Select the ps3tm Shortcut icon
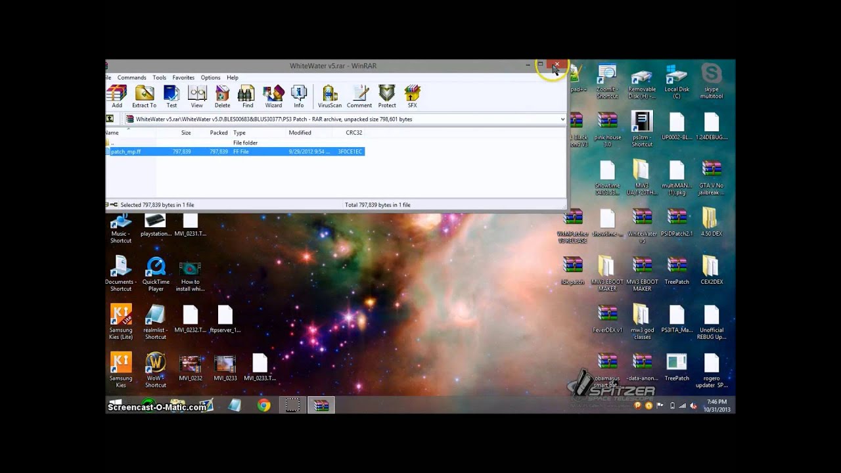This screenshot has height=473, width=841. (642, 129)
